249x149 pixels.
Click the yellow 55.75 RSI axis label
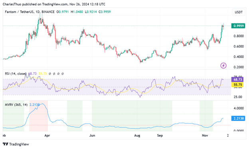[237, 85]
